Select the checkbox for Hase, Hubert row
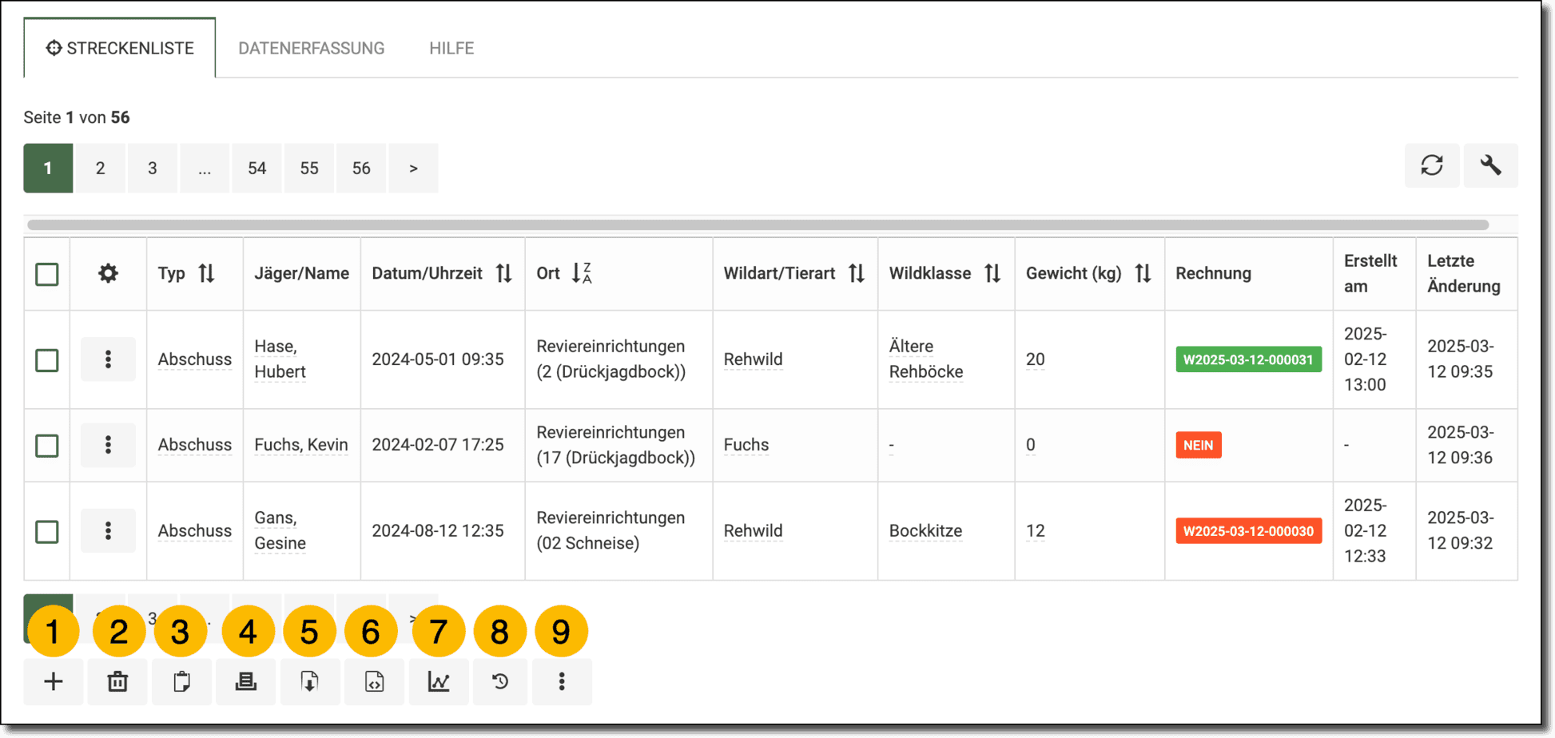The width and height of the screenshot is (1555, 738). (47, 360)
